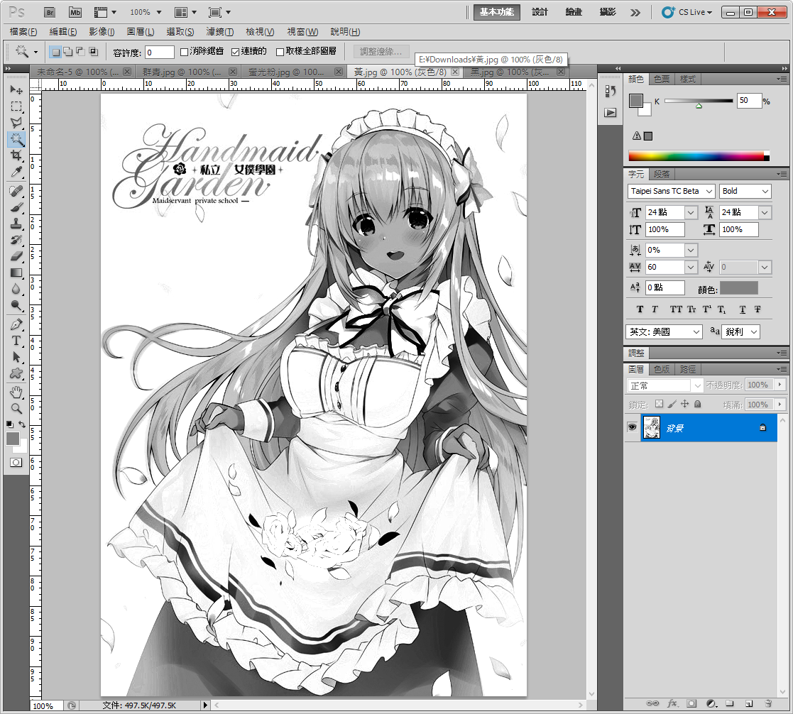
Task: Switch to the Painting workspace
Action: pyautogui.click(x=574, y=12)
